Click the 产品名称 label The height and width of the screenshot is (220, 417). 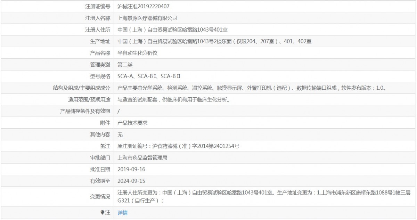coord(100,53)
